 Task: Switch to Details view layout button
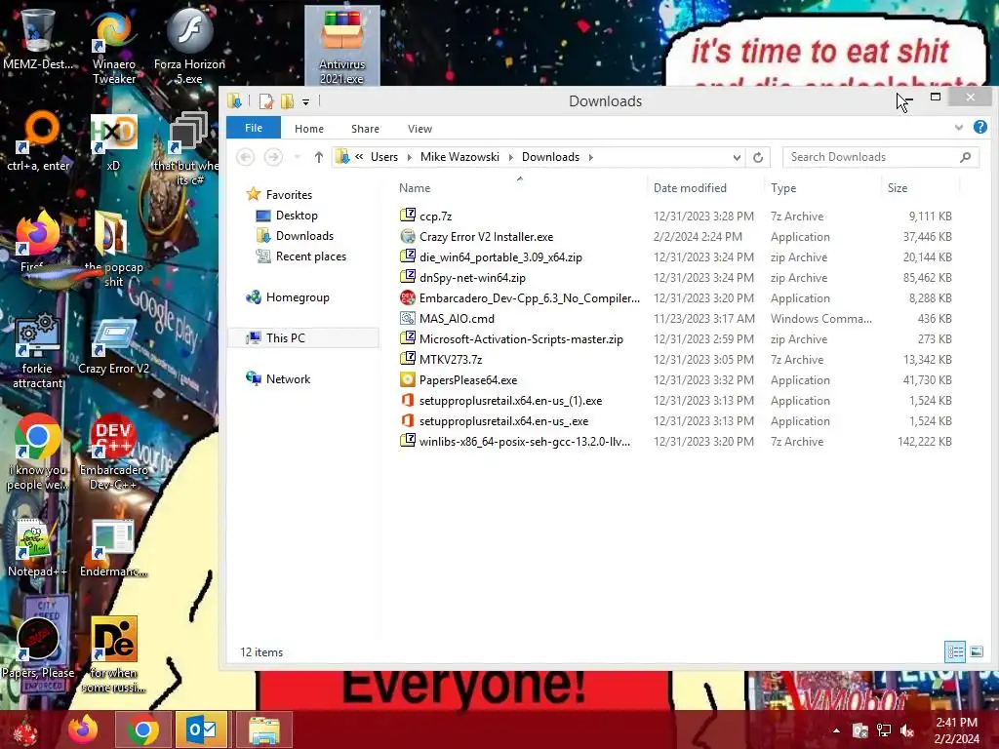click(955, 651)
